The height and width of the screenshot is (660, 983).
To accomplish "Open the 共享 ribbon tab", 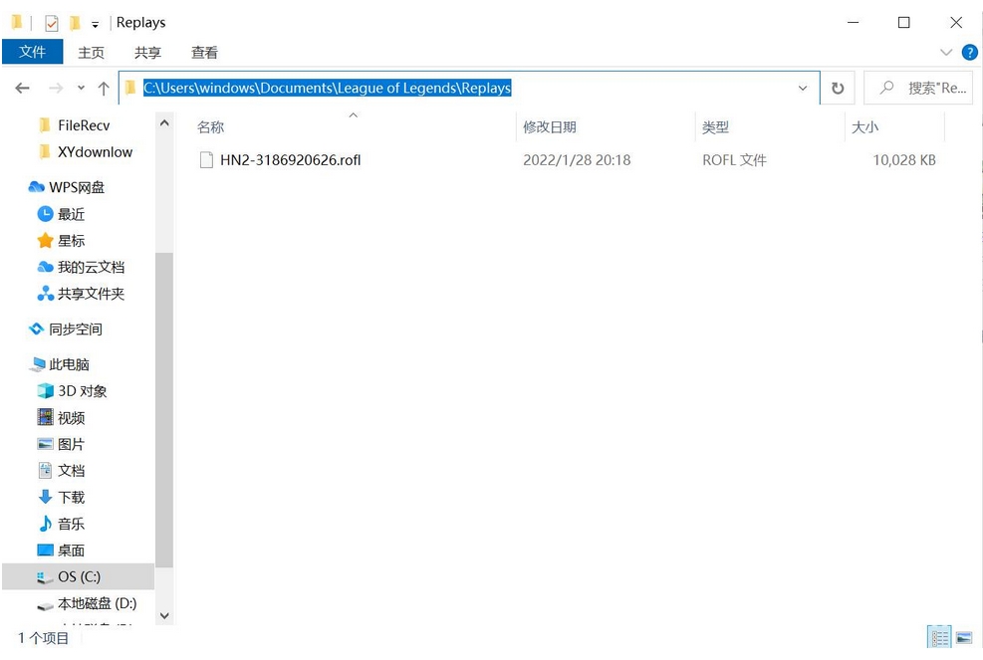I will pyautogui.click(x=147, y=53).
